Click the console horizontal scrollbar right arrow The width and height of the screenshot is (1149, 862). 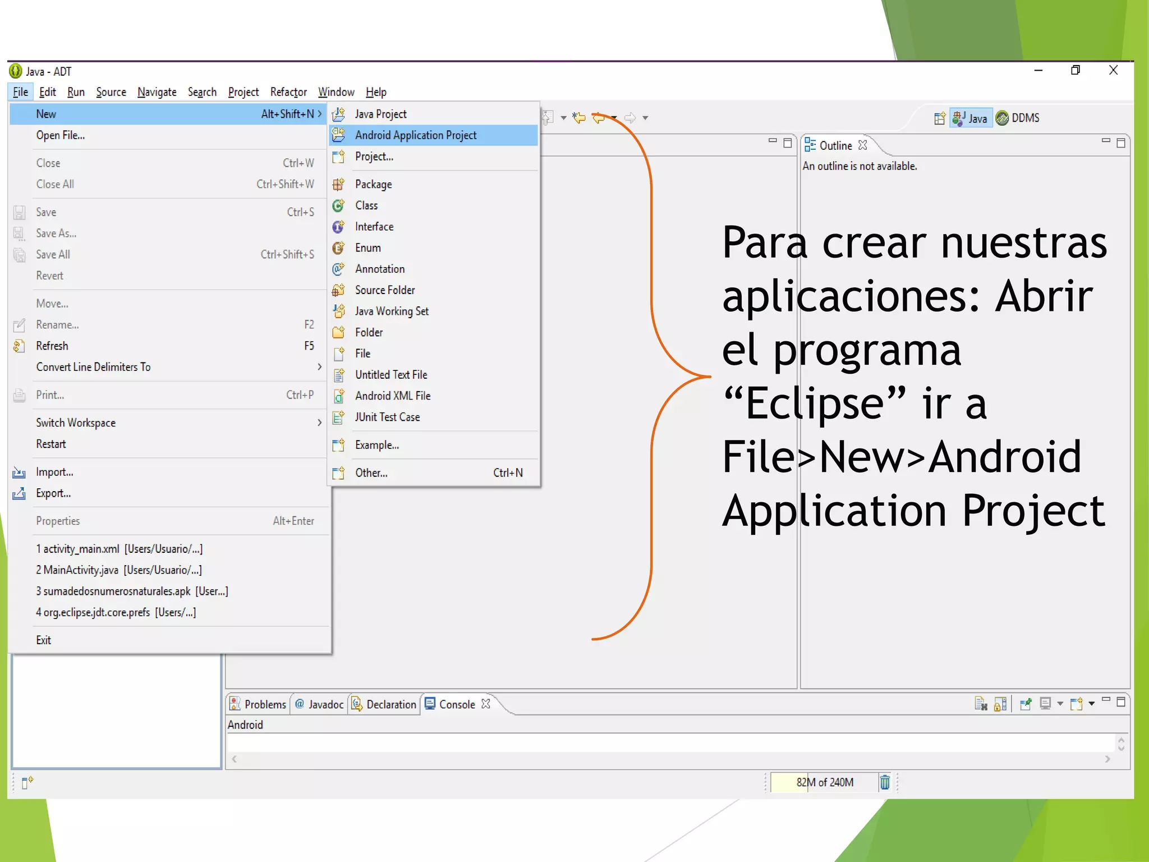coord(1107,759)
